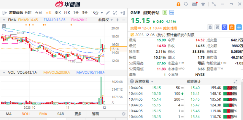The image size is (243, 120).
Task: Switch to 周K chart tab
Action: tap(58, 13)
